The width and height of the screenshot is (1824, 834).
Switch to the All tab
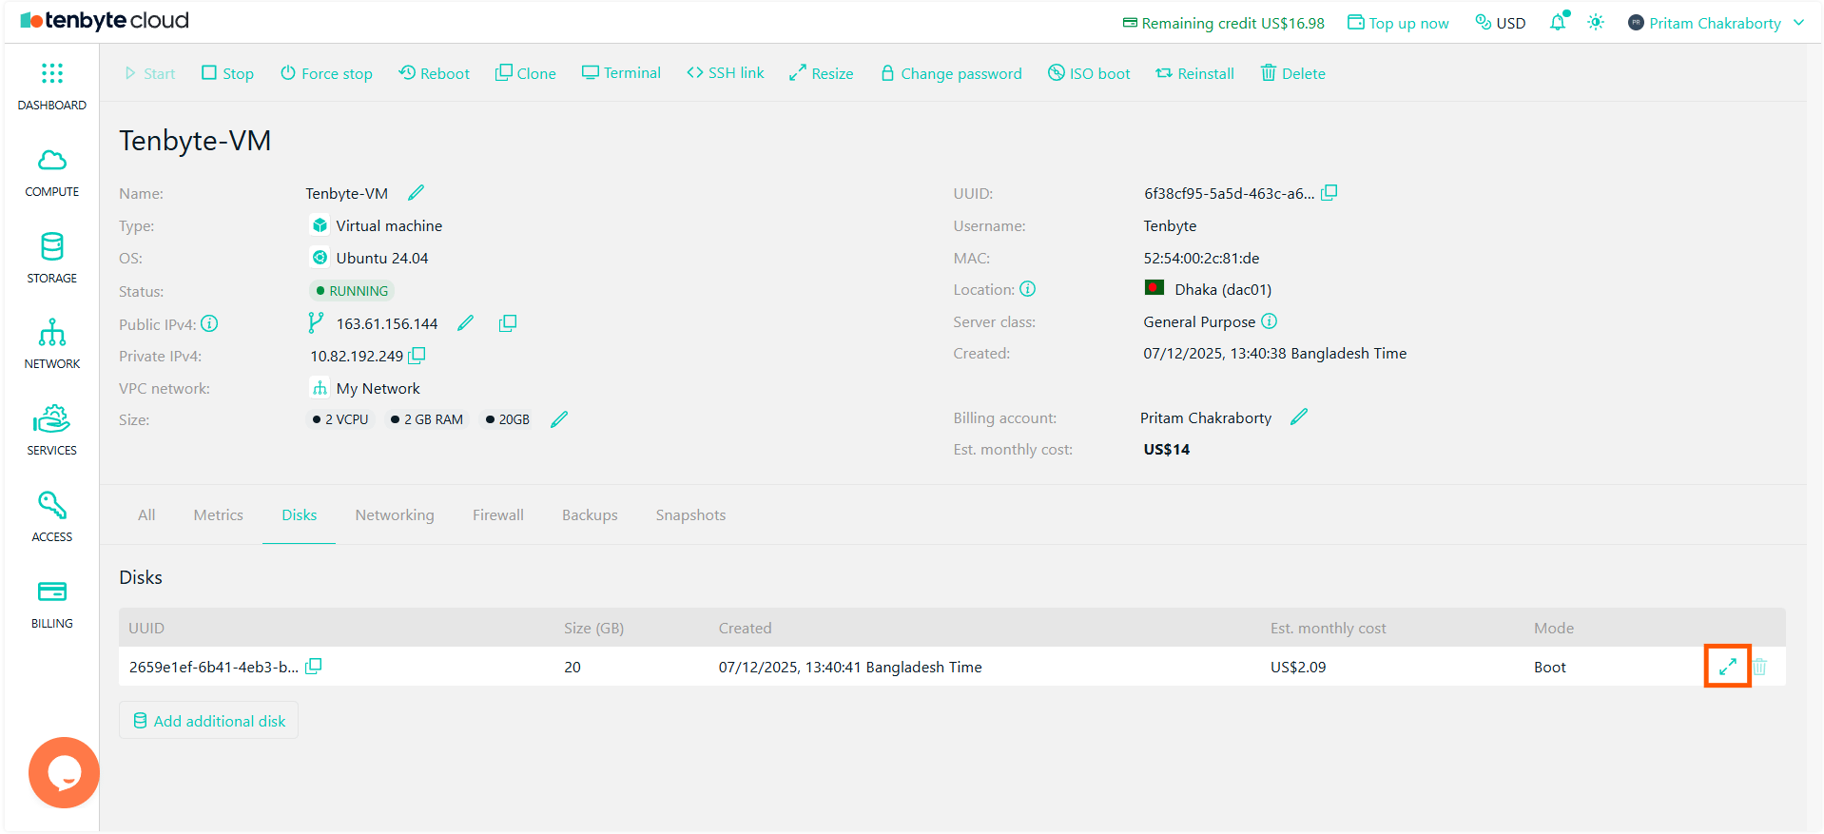pyautogui.click(x=146, y=514)
